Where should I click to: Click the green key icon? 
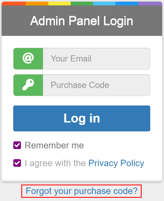[x=28, y=85]
